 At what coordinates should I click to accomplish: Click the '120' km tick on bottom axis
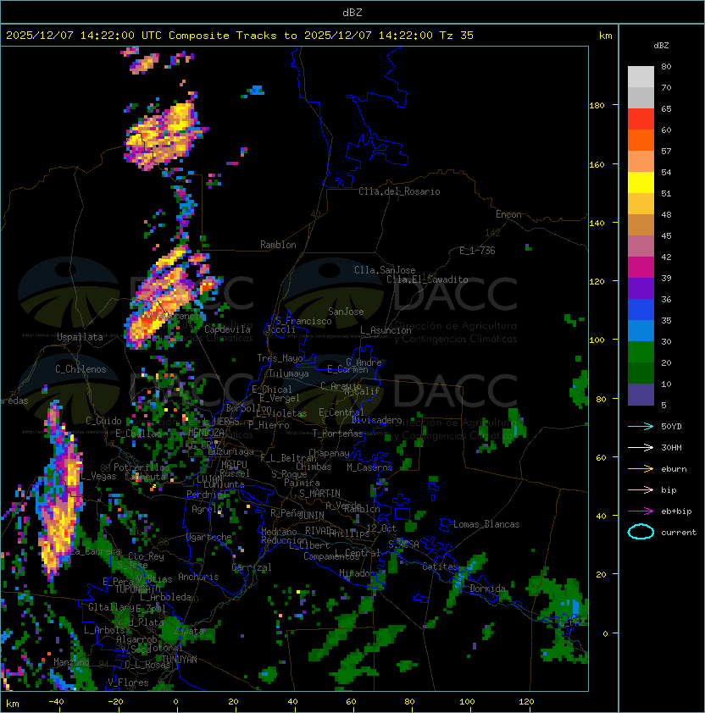[x=526, y=702]
